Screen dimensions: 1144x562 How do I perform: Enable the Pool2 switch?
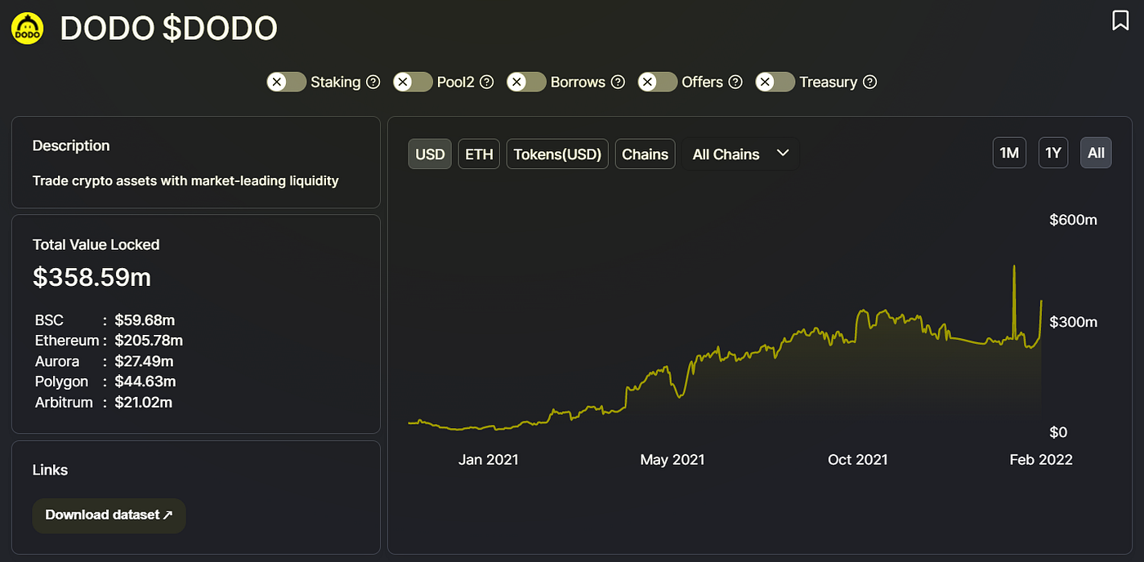(x=413, y=82)
